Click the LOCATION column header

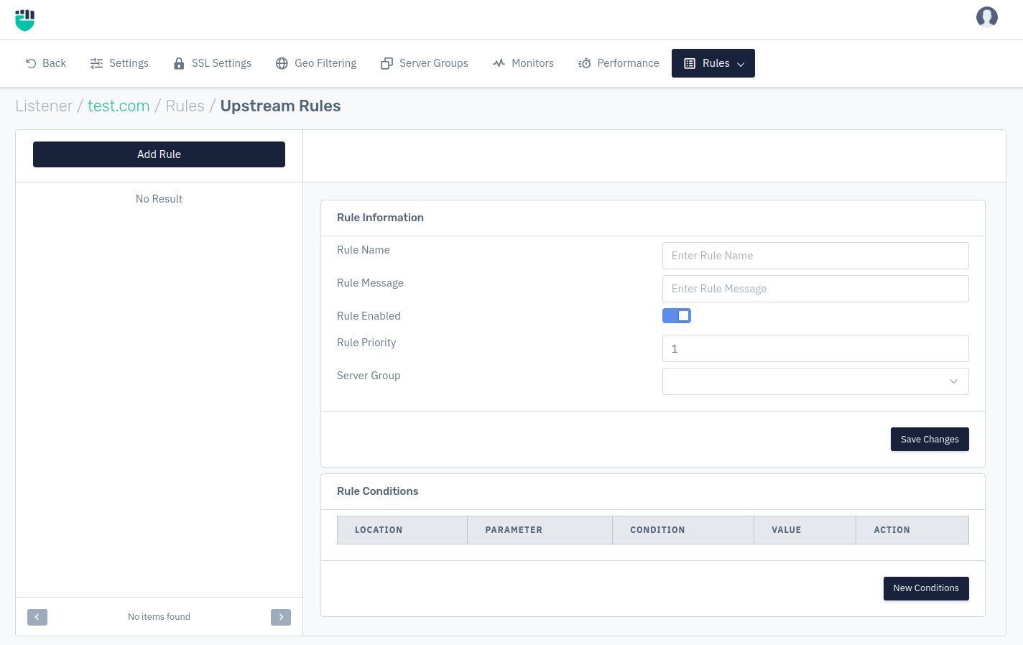tap(402, 530)
